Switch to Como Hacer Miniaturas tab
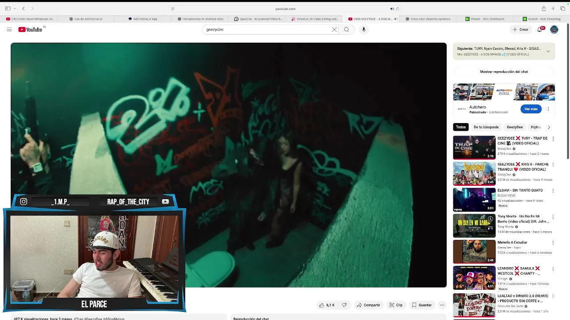 coord(30,19)
